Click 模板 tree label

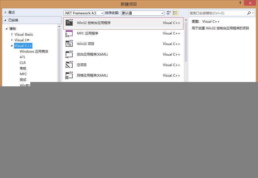click(x=13, y=29)
